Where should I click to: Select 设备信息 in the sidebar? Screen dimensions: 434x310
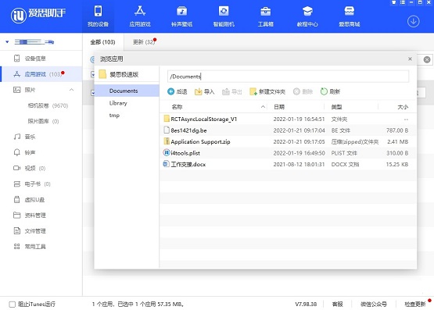click(41, 59)
